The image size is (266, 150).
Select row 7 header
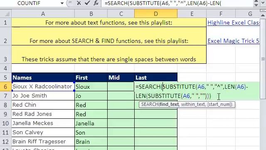pyautogui.click(x=5, y=96)
